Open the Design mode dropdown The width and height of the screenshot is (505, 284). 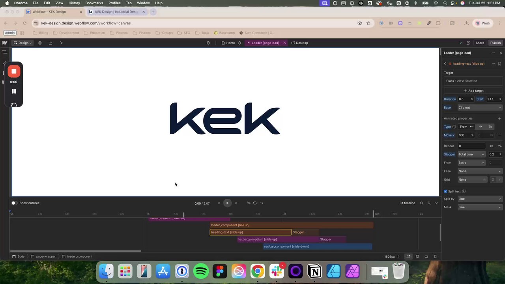22,43
